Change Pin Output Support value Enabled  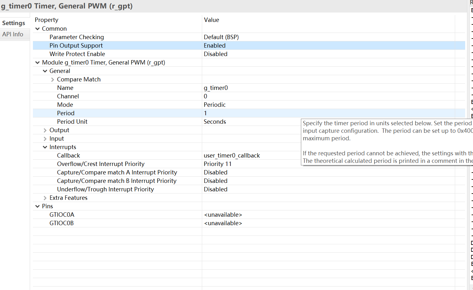(215, 45)
